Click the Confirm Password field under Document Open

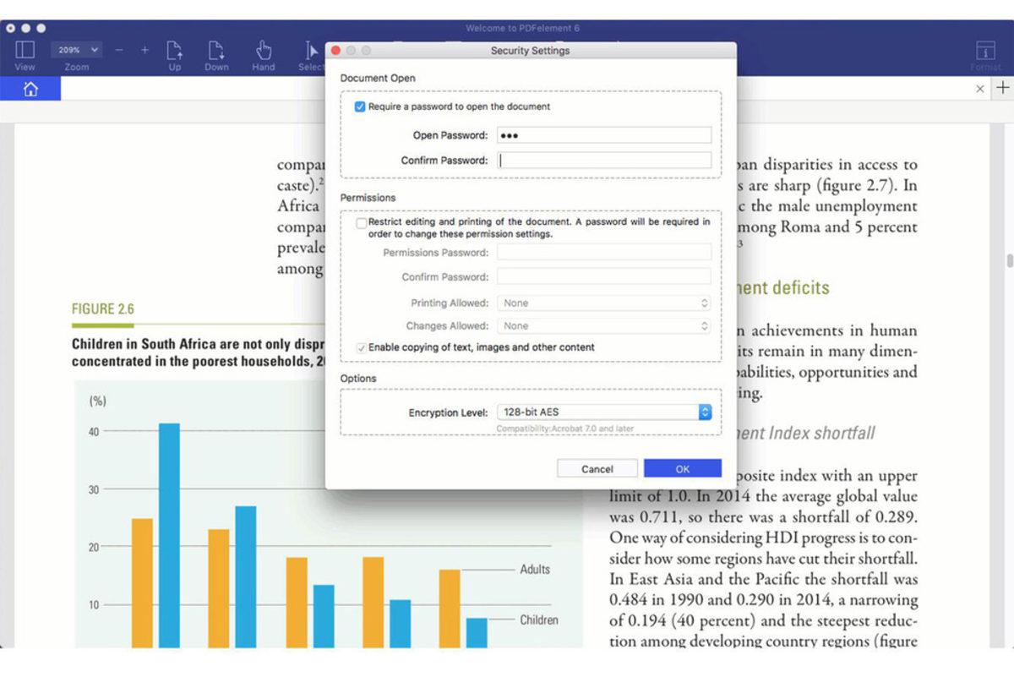pos(604,161)
